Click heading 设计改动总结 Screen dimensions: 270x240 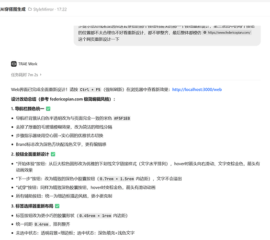[x=63, y=99]
